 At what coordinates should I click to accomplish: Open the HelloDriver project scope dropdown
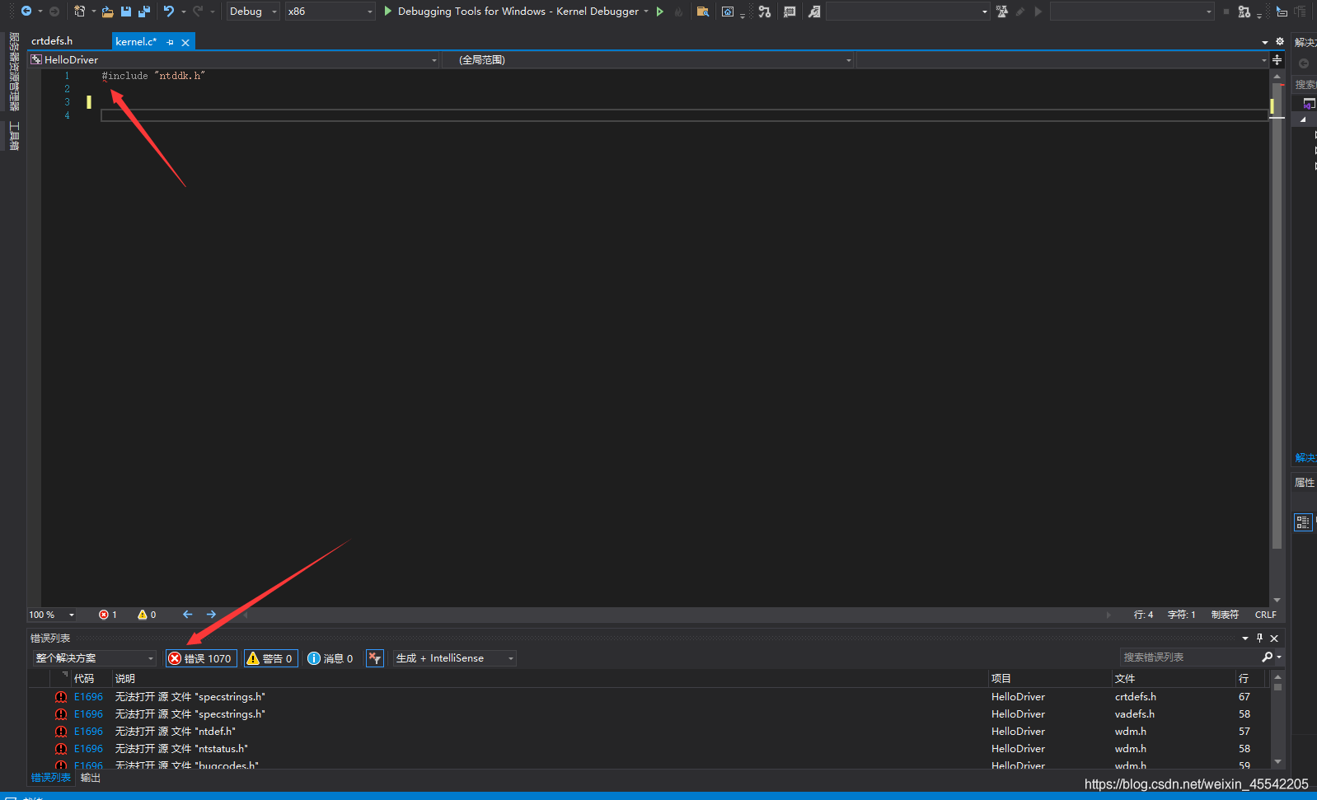[x=234, y=60]
